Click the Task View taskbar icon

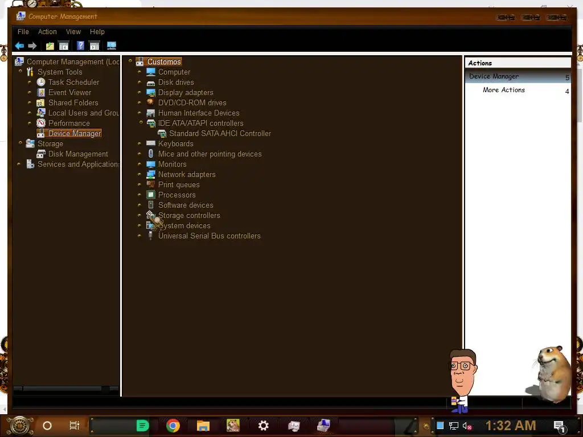[x=75, y=426]
